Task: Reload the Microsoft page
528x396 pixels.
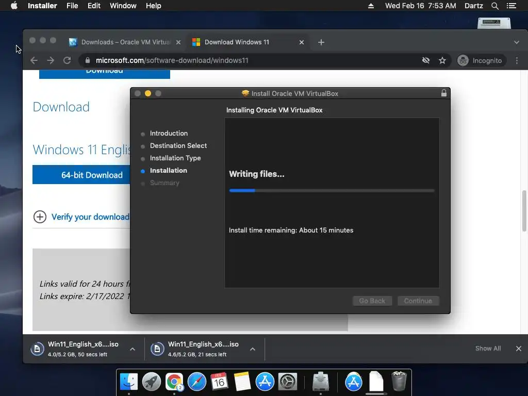Action: [x=67, y=61]
